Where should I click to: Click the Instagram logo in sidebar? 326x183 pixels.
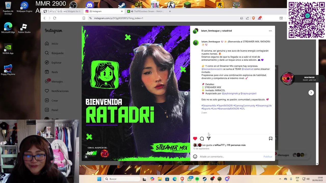pos(53,31)
